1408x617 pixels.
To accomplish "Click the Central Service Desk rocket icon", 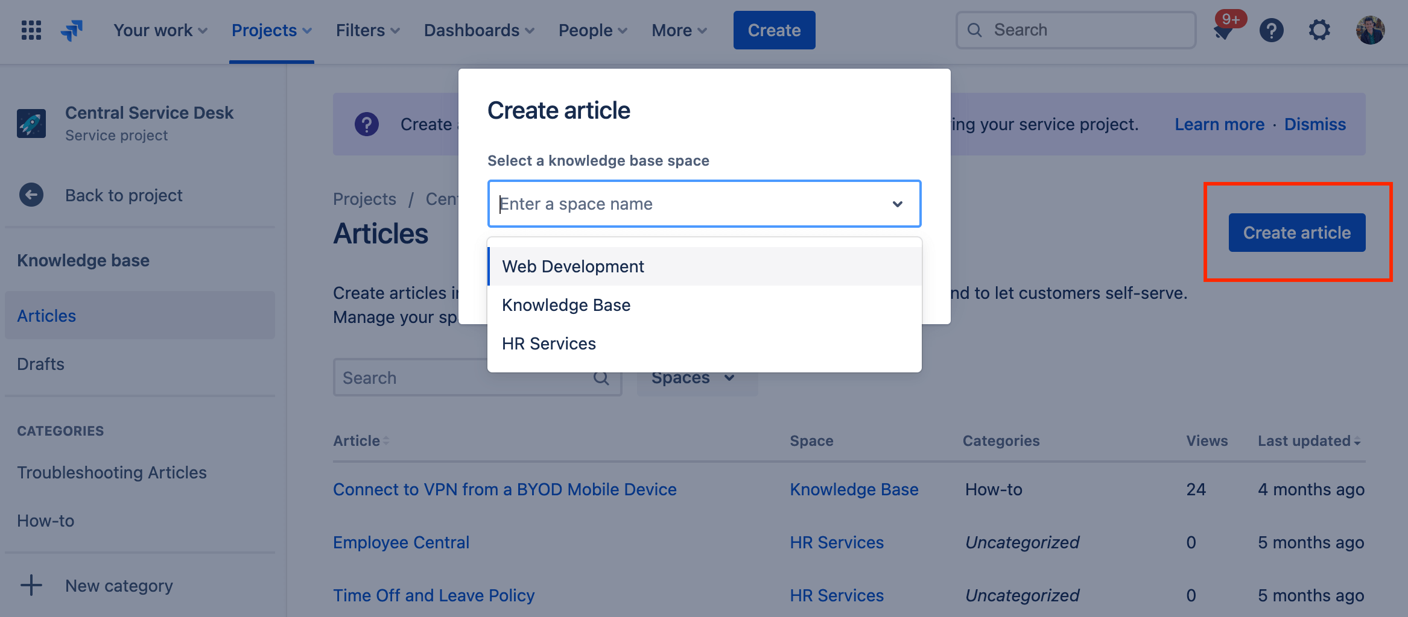I will click(31, 123).
